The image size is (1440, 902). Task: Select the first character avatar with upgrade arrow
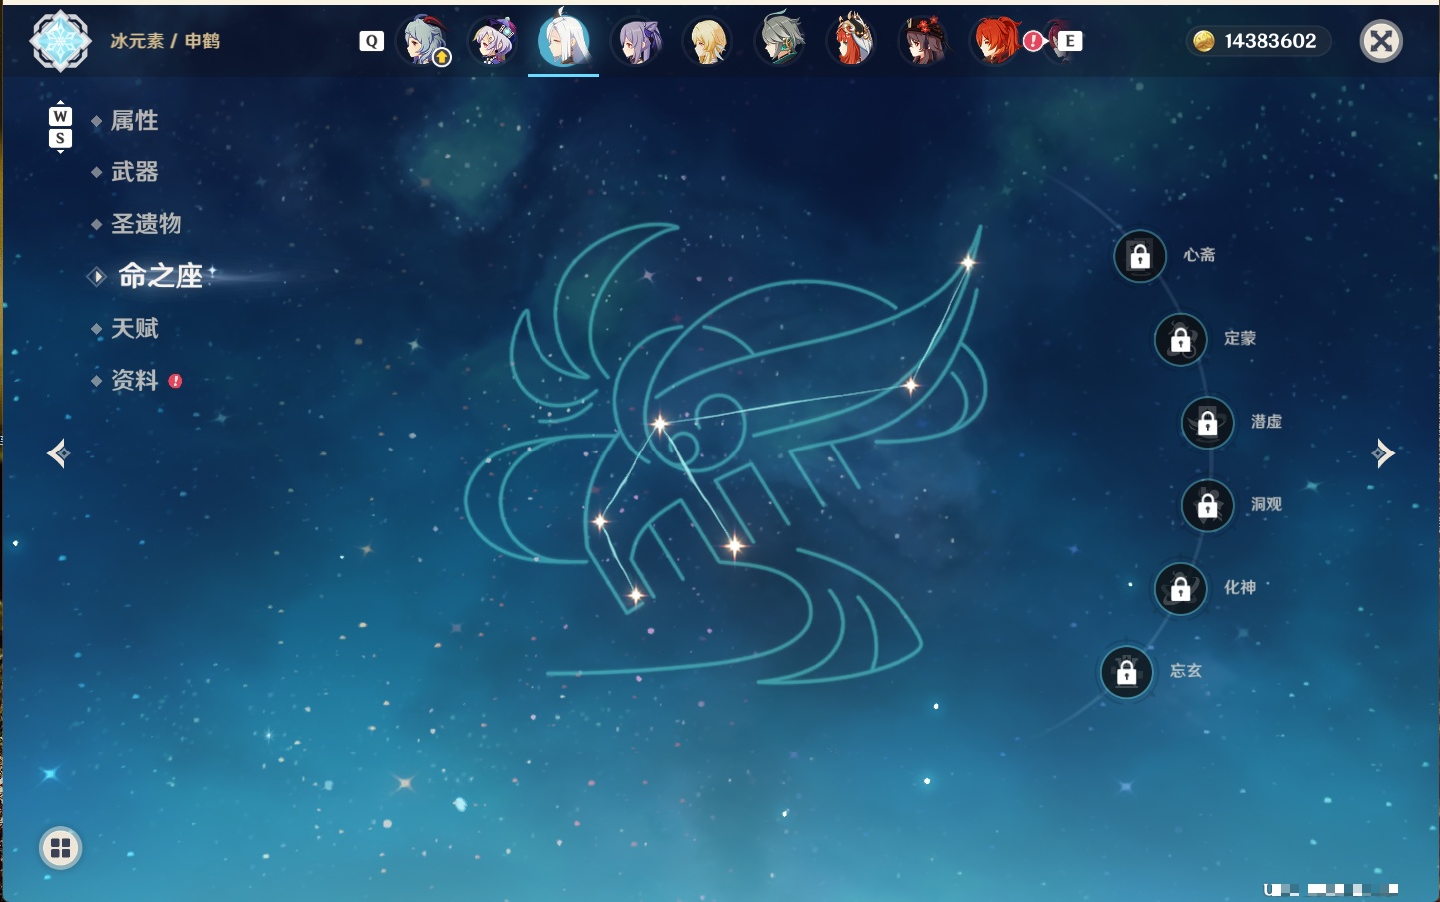(425, 41)
